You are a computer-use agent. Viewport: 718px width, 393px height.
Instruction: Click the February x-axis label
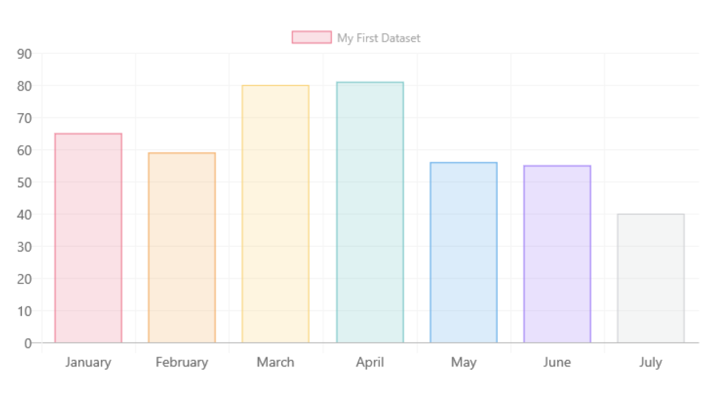(x=182, y=362)
